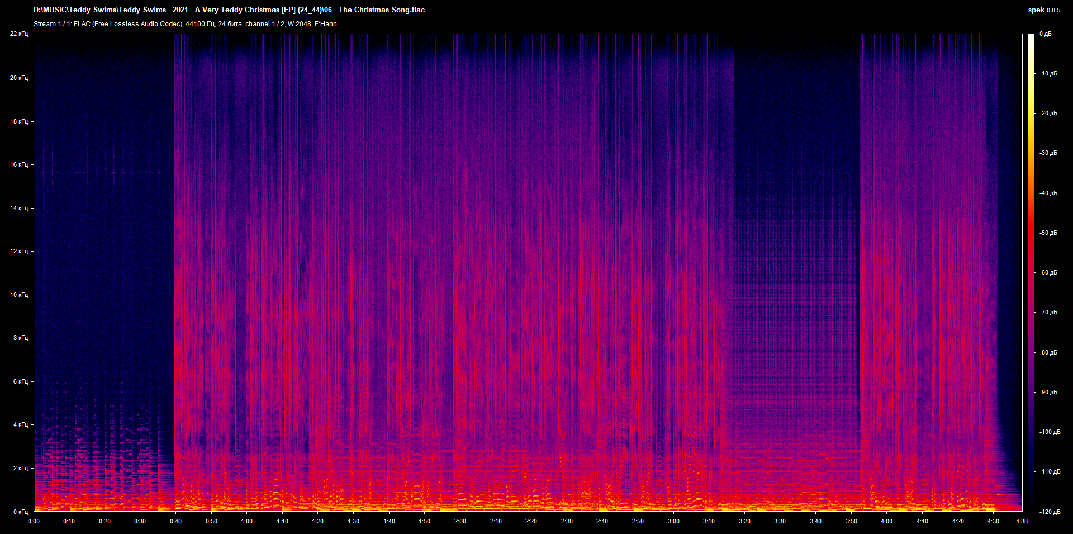Pick the '4:10' time axis label
Image resolution: width=1073 pixels, height=534 pixels.
pyautogui.click(x=923, y=521)
